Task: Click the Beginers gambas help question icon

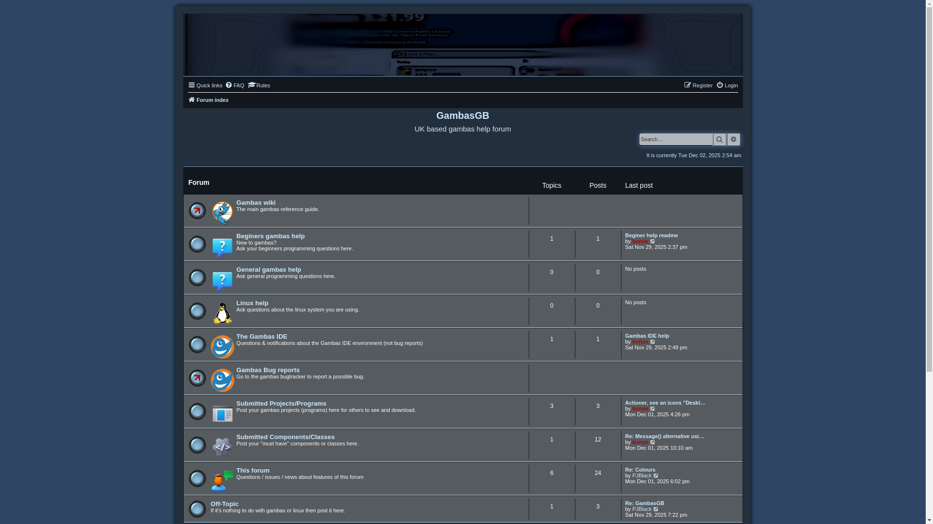Action: click(222, 247)
